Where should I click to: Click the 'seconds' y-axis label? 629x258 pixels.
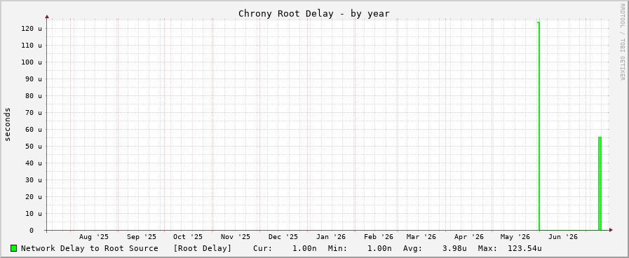[x=8, y=124]
